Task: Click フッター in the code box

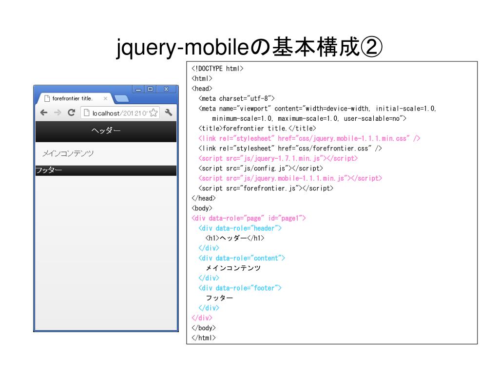Action: pyautogui.click(x=219, y=298)
